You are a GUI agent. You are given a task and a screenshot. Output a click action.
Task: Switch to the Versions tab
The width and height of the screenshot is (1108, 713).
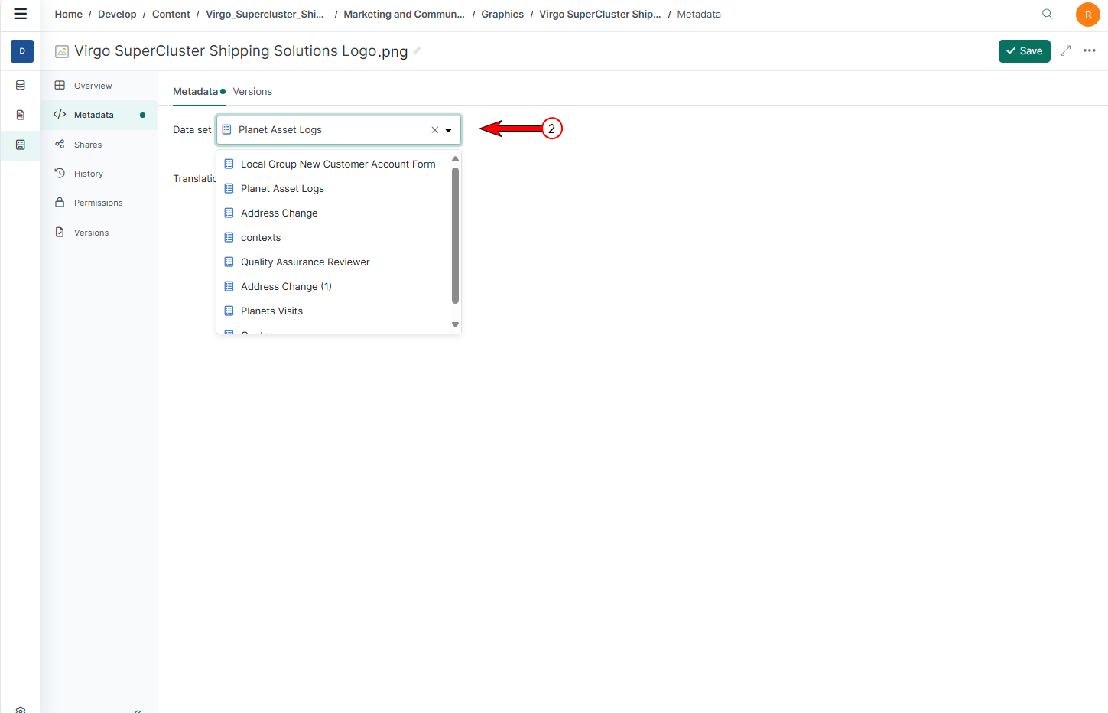252,92
